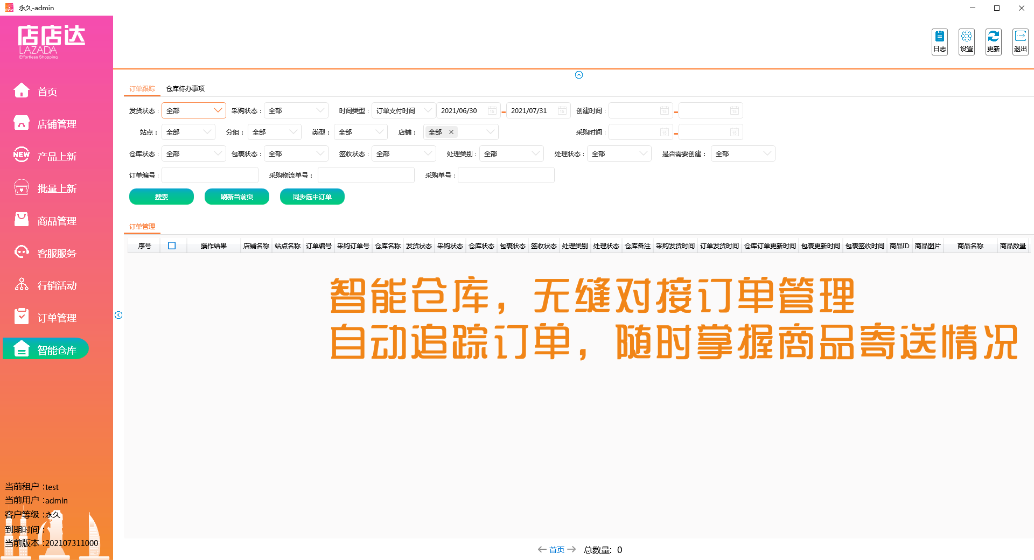The image size is (1034, 560).
Task: Select 智能仓库 in the sidebar
Action: point(46,350)
